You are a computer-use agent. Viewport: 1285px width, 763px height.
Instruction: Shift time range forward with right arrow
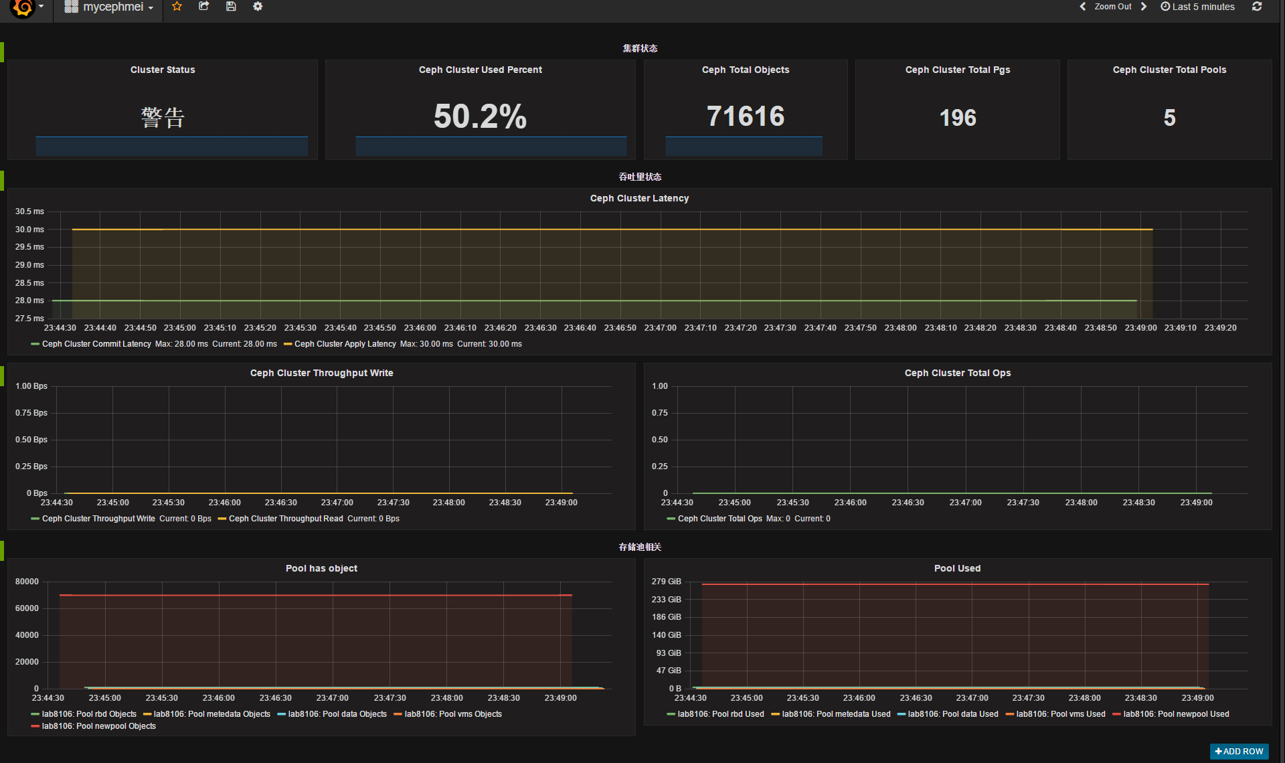1144,7
